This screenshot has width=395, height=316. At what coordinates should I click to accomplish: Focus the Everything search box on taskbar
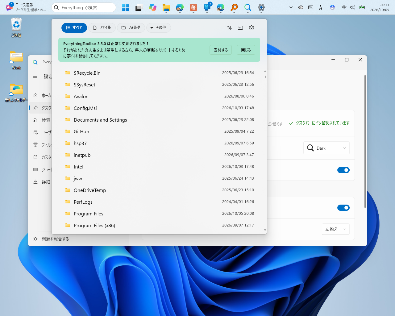point(84,7)
